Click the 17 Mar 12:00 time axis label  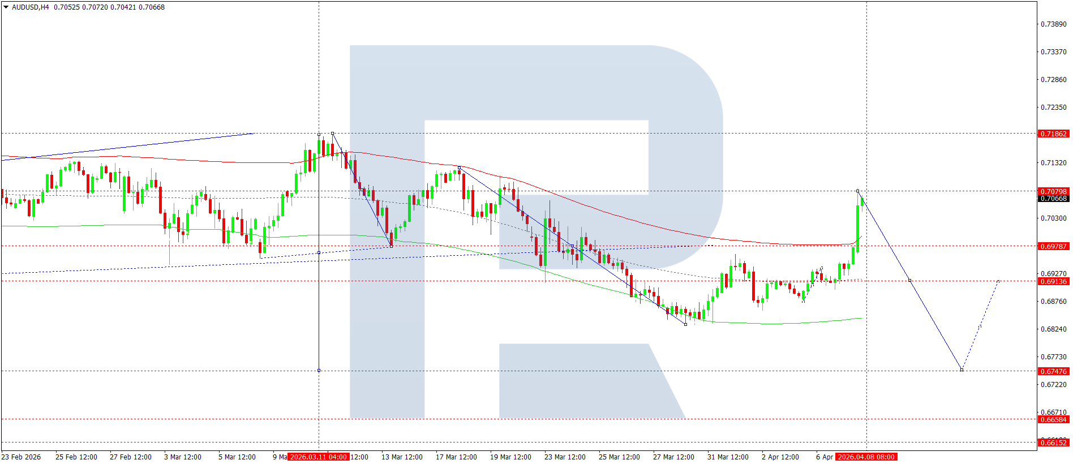(x=456, y=457)
